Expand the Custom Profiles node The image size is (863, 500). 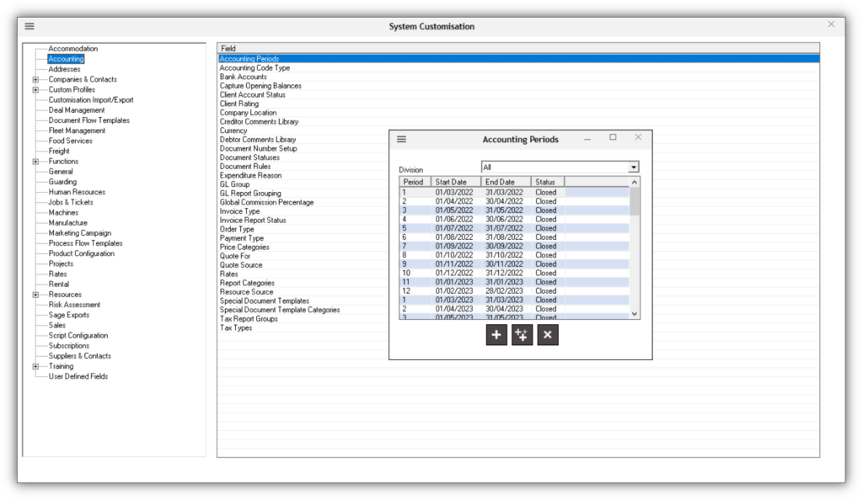[35, 89]
